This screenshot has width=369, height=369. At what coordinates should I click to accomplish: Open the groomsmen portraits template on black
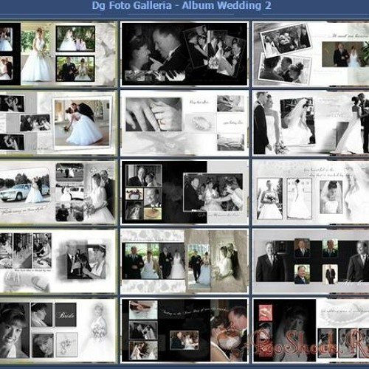311,261
